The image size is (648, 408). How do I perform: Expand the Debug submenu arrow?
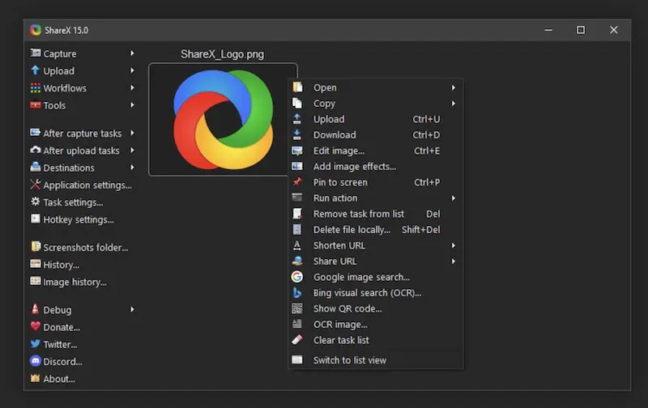132,309
